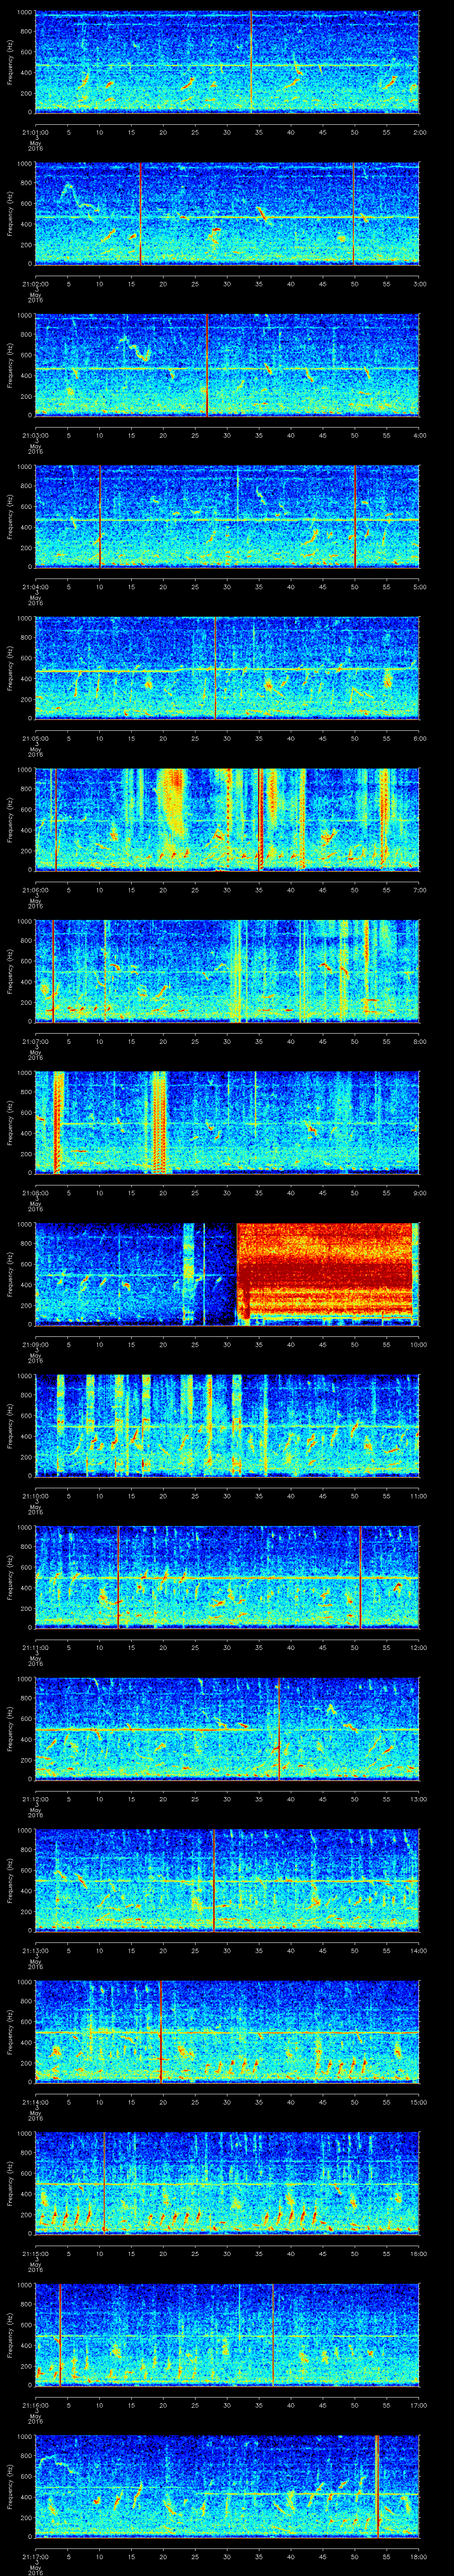Select the 15:00 end-of-axis label
Viewport: 454px width, 2576px height.
click(x=418, y=2101)
